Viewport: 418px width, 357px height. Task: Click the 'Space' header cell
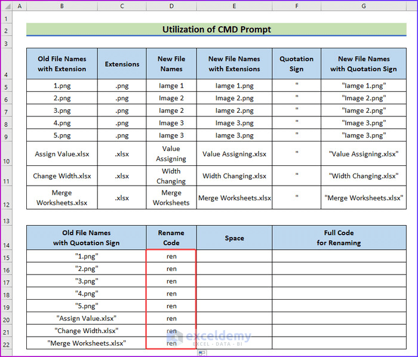(234, 238)
